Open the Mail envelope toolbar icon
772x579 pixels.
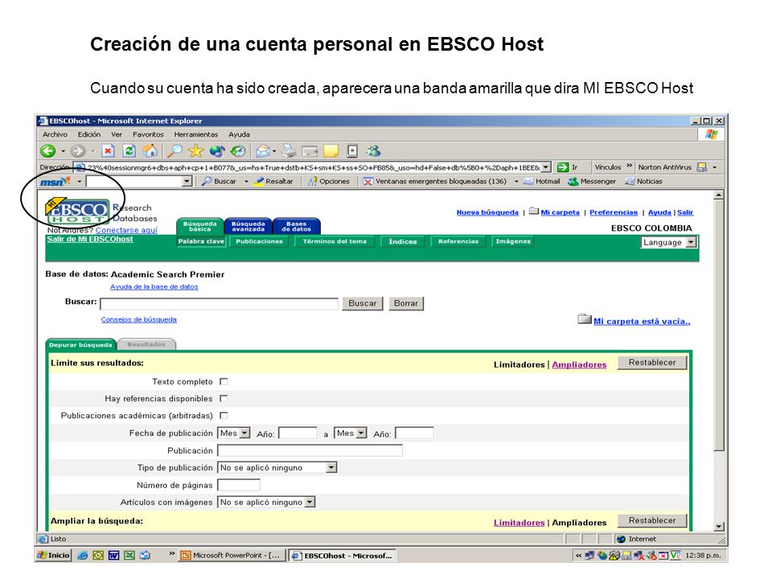pyautogui.click(x=264, y=151)
